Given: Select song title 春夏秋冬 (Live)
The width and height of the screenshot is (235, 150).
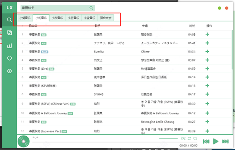Looking at the screenshot, I should [x=38, y=69].
